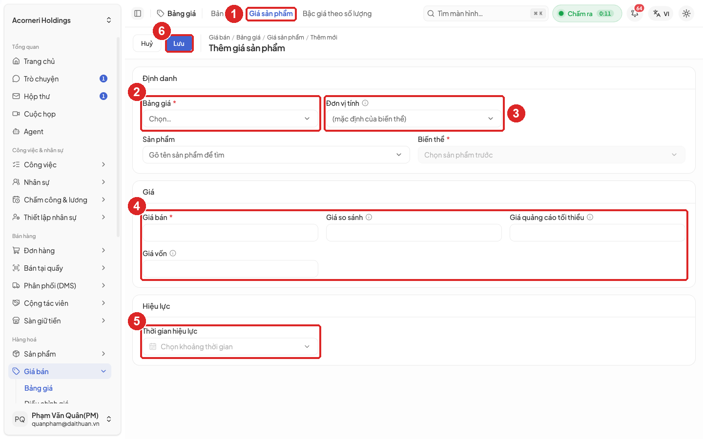This screenshot has height=439, width=703.
Task: Click the info icon beside Đơn vị tính
Action: coord(365,103)
